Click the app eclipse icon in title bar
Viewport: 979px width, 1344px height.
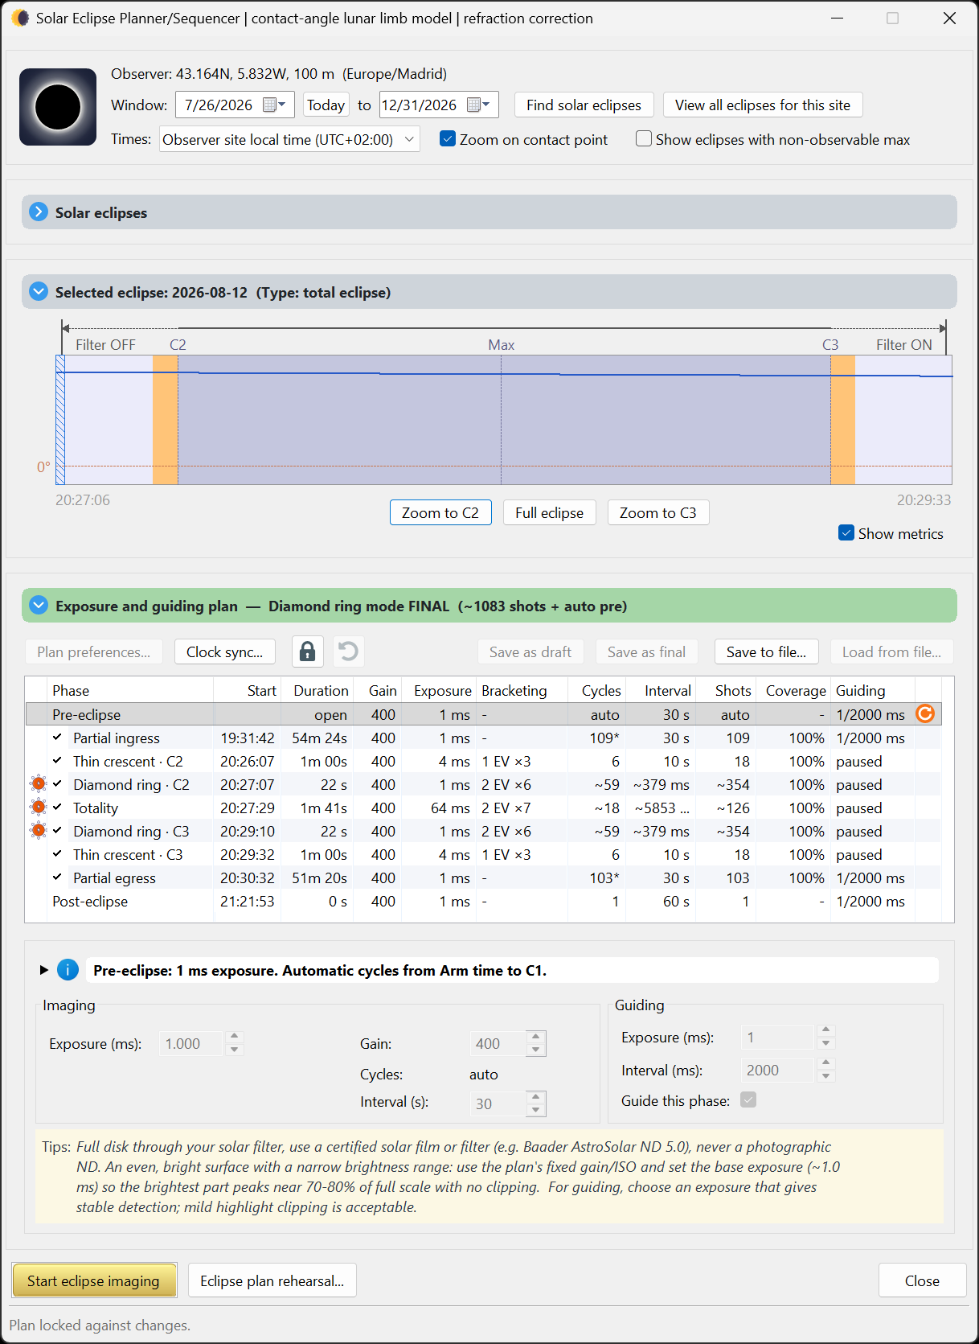(x=20, y=18)
